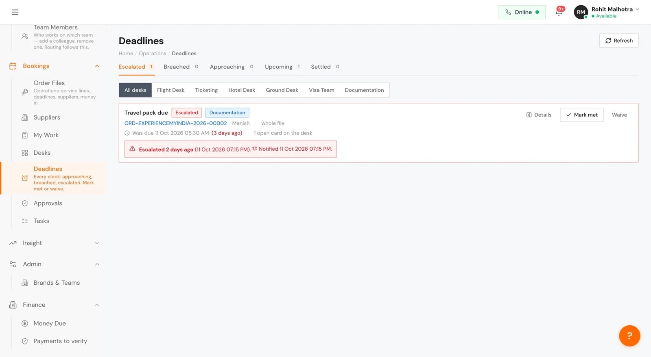The width and height of the screenshot is (651, 357).
Task: Open the hamburger menu icon
Action: click(15, 12)
